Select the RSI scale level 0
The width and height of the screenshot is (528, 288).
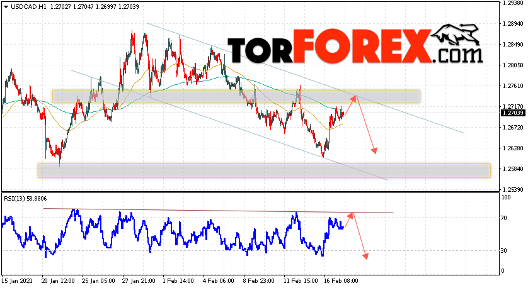(503, 271)
